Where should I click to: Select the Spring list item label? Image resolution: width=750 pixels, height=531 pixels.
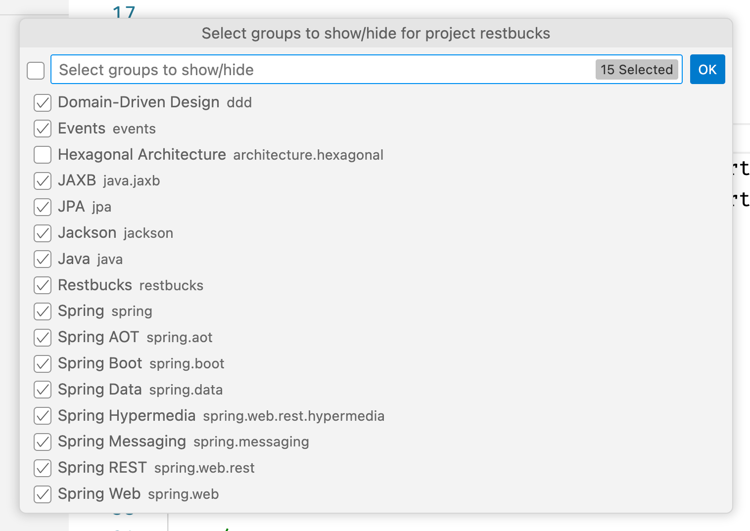[x=81, y=311]
